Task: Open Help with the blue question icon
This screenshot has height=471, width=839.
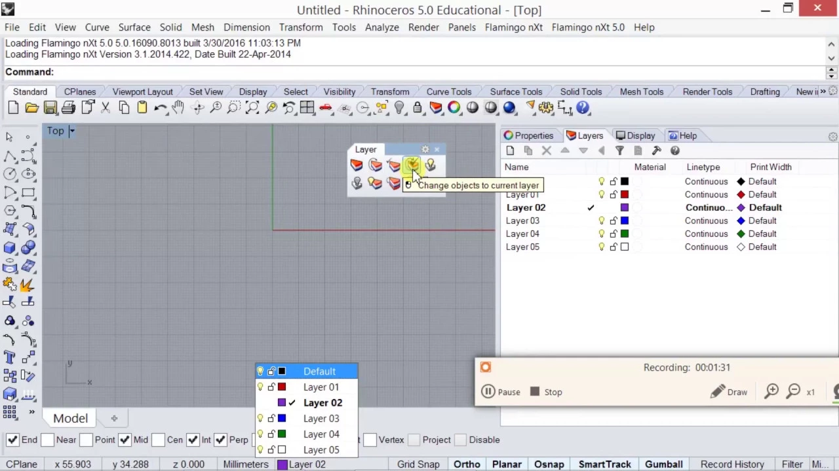Action: [x=583, y=108]
